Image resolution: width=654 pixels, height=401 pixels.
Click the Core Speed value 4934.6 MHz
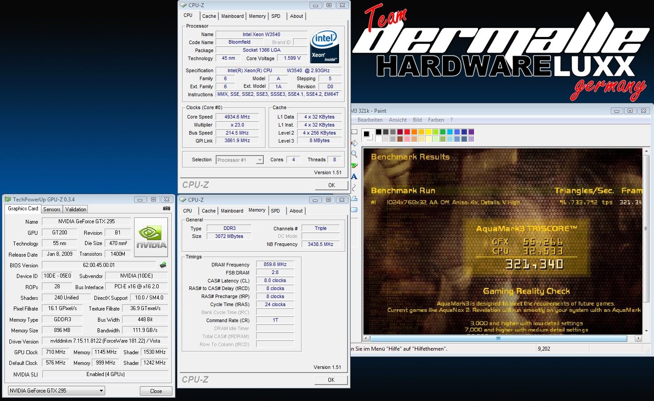coord(237,117)
